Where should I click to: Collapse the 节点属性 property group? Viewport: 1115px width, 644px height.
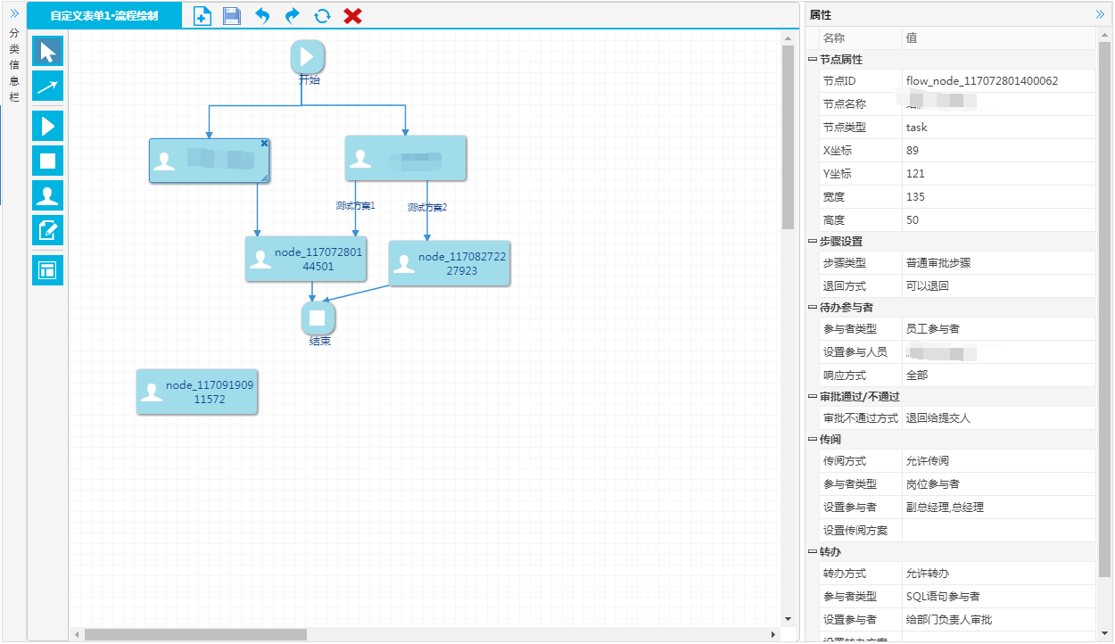813,60
